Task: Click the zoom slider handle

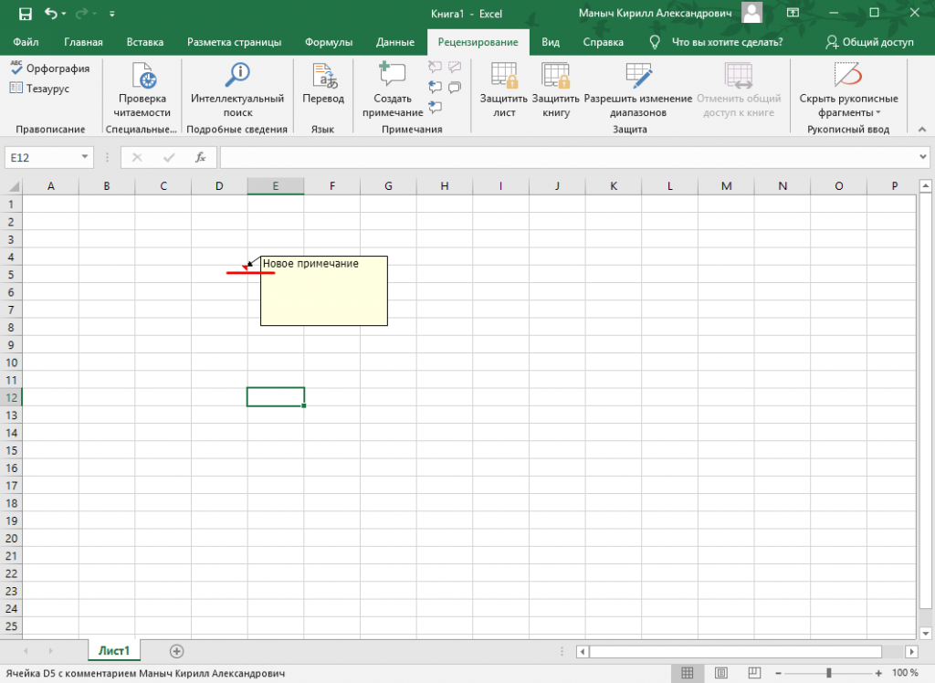Action: [829, 673]
